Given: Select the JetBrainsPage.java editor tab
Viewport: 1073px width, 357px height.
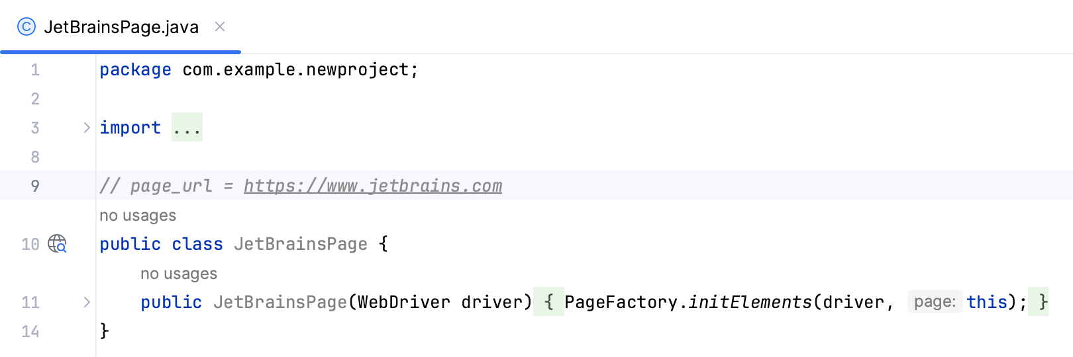Looking at the screenshot, I should pyautogui.click(x=121, y=27).
